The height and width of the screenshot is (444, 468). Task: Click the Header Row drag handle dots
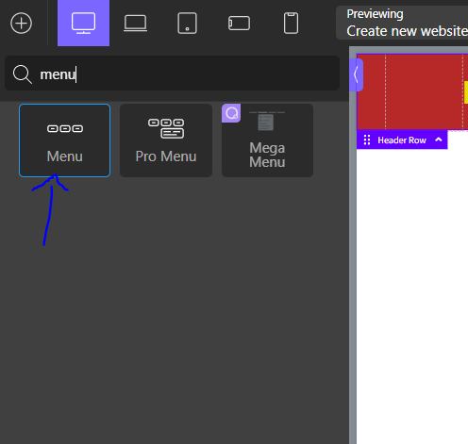coord(367,140)
